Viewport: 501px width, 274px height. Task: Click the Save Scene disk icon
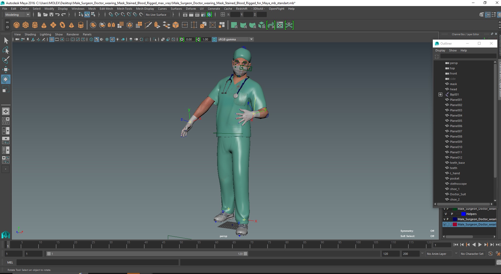(x=51, y=15)
